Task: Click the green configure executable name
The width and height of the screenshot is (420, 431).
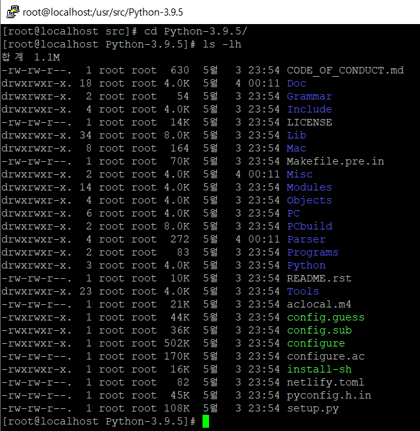Action: (315, 343)
